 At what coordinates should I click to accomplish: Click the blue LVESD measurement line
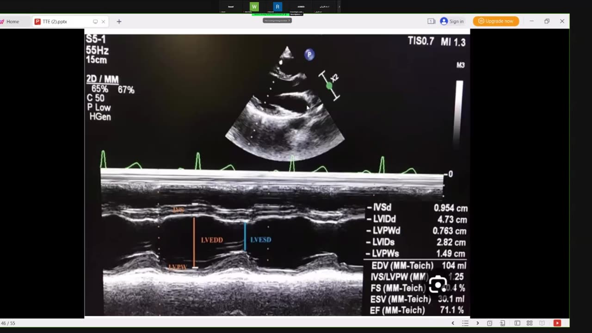tap(245, 237)
